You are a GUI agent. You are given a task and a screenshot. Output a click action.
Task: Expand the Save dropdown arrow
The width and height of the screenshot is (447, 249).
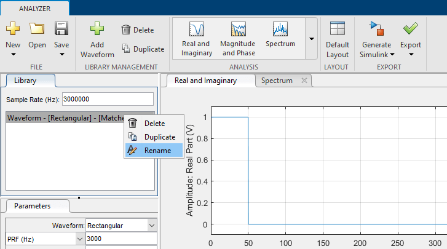click(62, 55)
